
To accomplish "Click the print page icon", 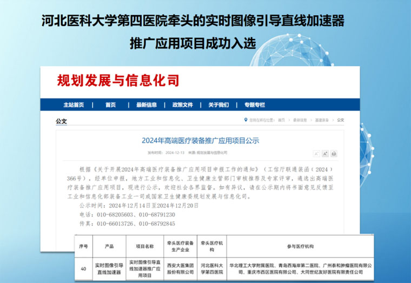I will [334, 154].
